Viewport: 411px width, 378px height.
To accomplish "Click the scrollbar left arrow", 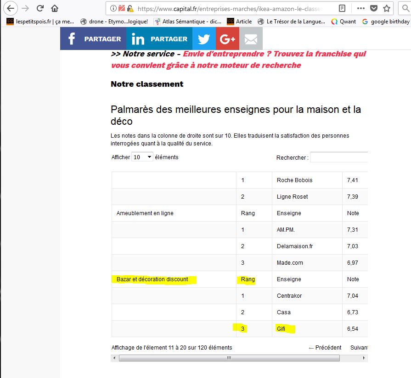I will [x=114, y=358].
